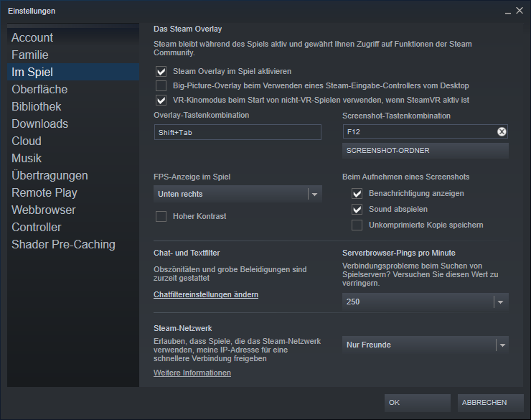The height and width of the screenshot is (420, 531).
Task: Uncheck Sound abspielen
Action: pos(357,210)
